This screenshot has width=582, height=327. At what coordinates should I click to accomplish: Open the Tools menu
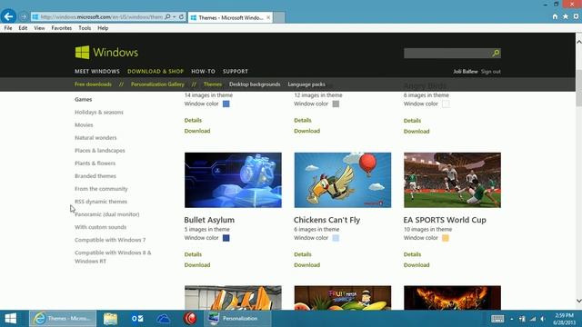coord(85,28)
